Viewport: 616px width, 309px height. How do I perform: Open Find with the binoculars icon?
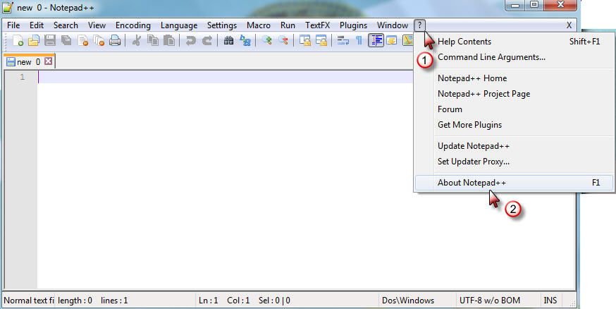pyautogui.click(x=228, y=40)
